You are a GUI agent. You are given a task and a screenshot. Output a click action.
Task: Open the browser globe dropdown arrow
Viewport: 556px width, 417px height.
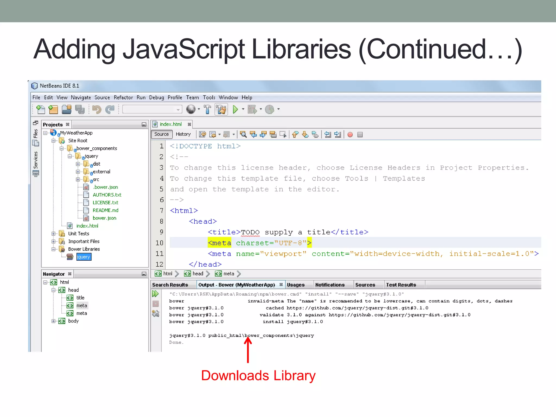(199, 109)
